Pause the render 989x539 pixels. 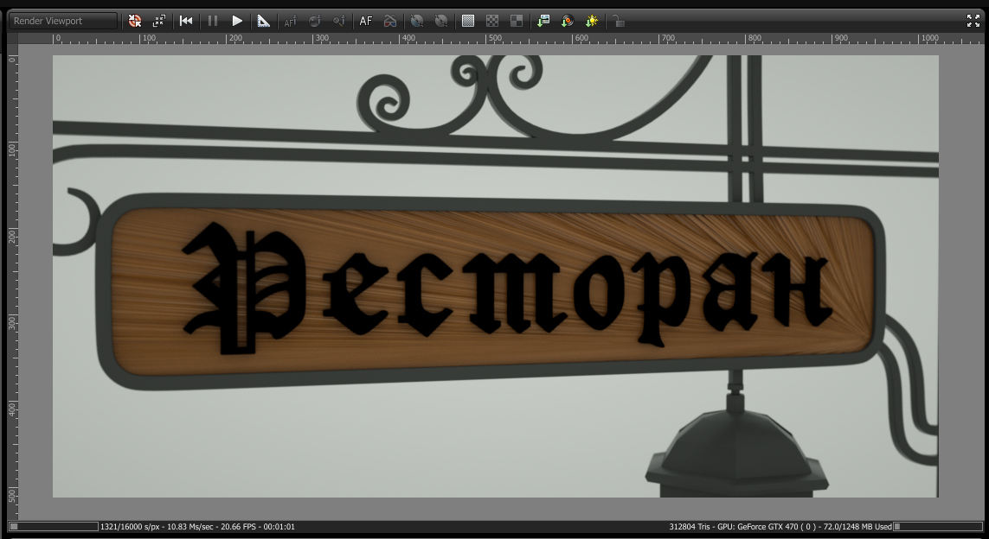pos(213,21)
